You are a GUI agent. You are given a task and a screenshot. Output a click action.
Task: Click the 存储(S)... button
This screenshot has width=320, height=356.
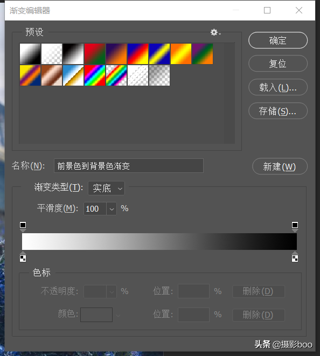pos(278,111)
